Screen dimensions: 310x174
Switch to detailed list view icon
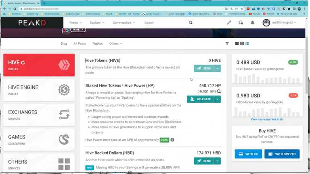(x=247, y=43)
